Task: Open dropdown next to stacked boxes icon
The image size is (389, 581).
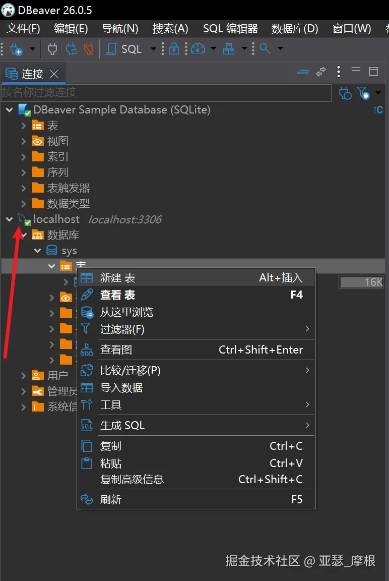Action: (x=244, y=48)
